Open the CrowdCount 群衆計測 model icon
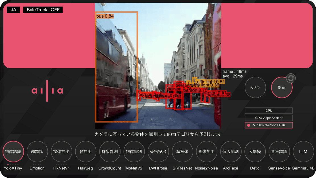The height and width of the screenshot is (178, 316). [110, 152]
